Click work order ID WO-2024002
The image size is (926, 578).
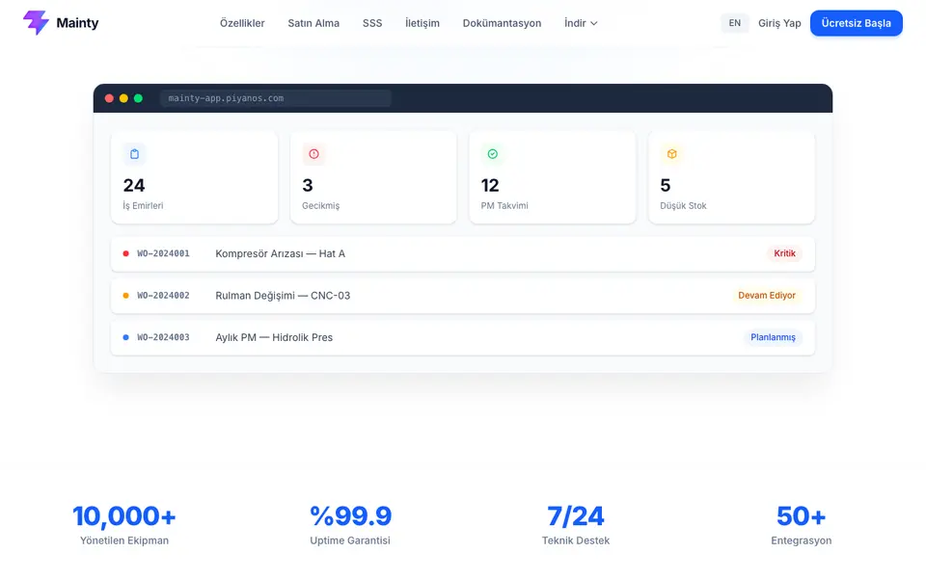pyautogui.click(x=164, y=296)
